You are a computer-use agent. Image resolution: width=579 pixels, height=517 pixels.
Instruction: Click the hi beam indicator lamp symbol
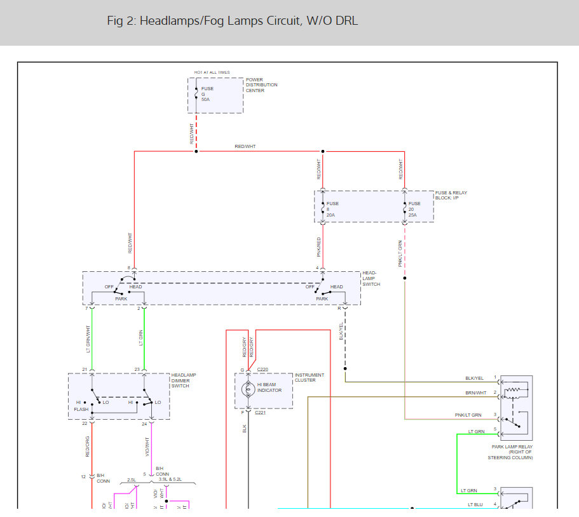(248, 389)
